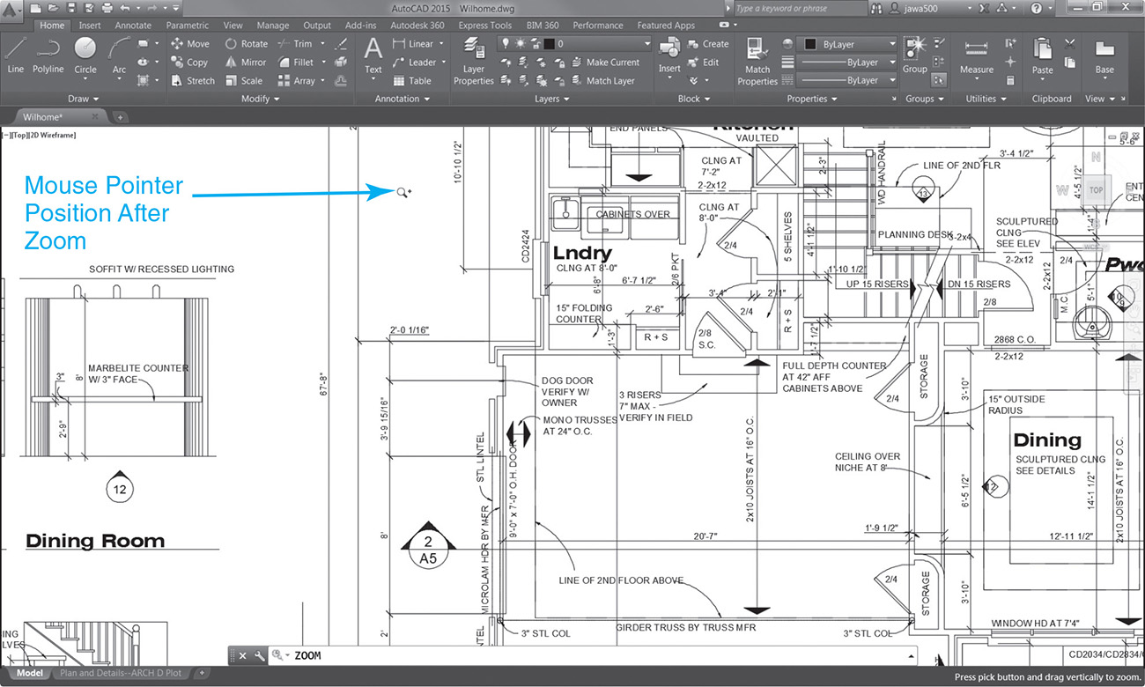Add a new drawing tab with plus
This screenshot has width=1145, height=687.
click(120, 116)
